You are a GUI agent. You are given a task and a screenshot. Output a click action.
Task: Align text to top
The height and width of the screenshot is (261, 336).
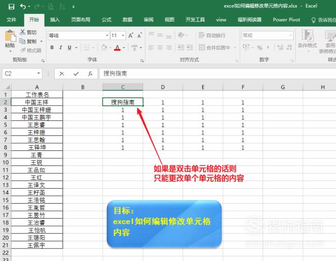click(151, 35)
